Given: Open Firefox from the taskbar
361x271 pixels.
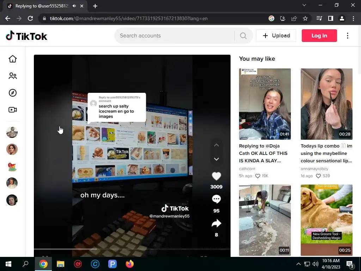Looking at the screenshot, I should (130, 264).
